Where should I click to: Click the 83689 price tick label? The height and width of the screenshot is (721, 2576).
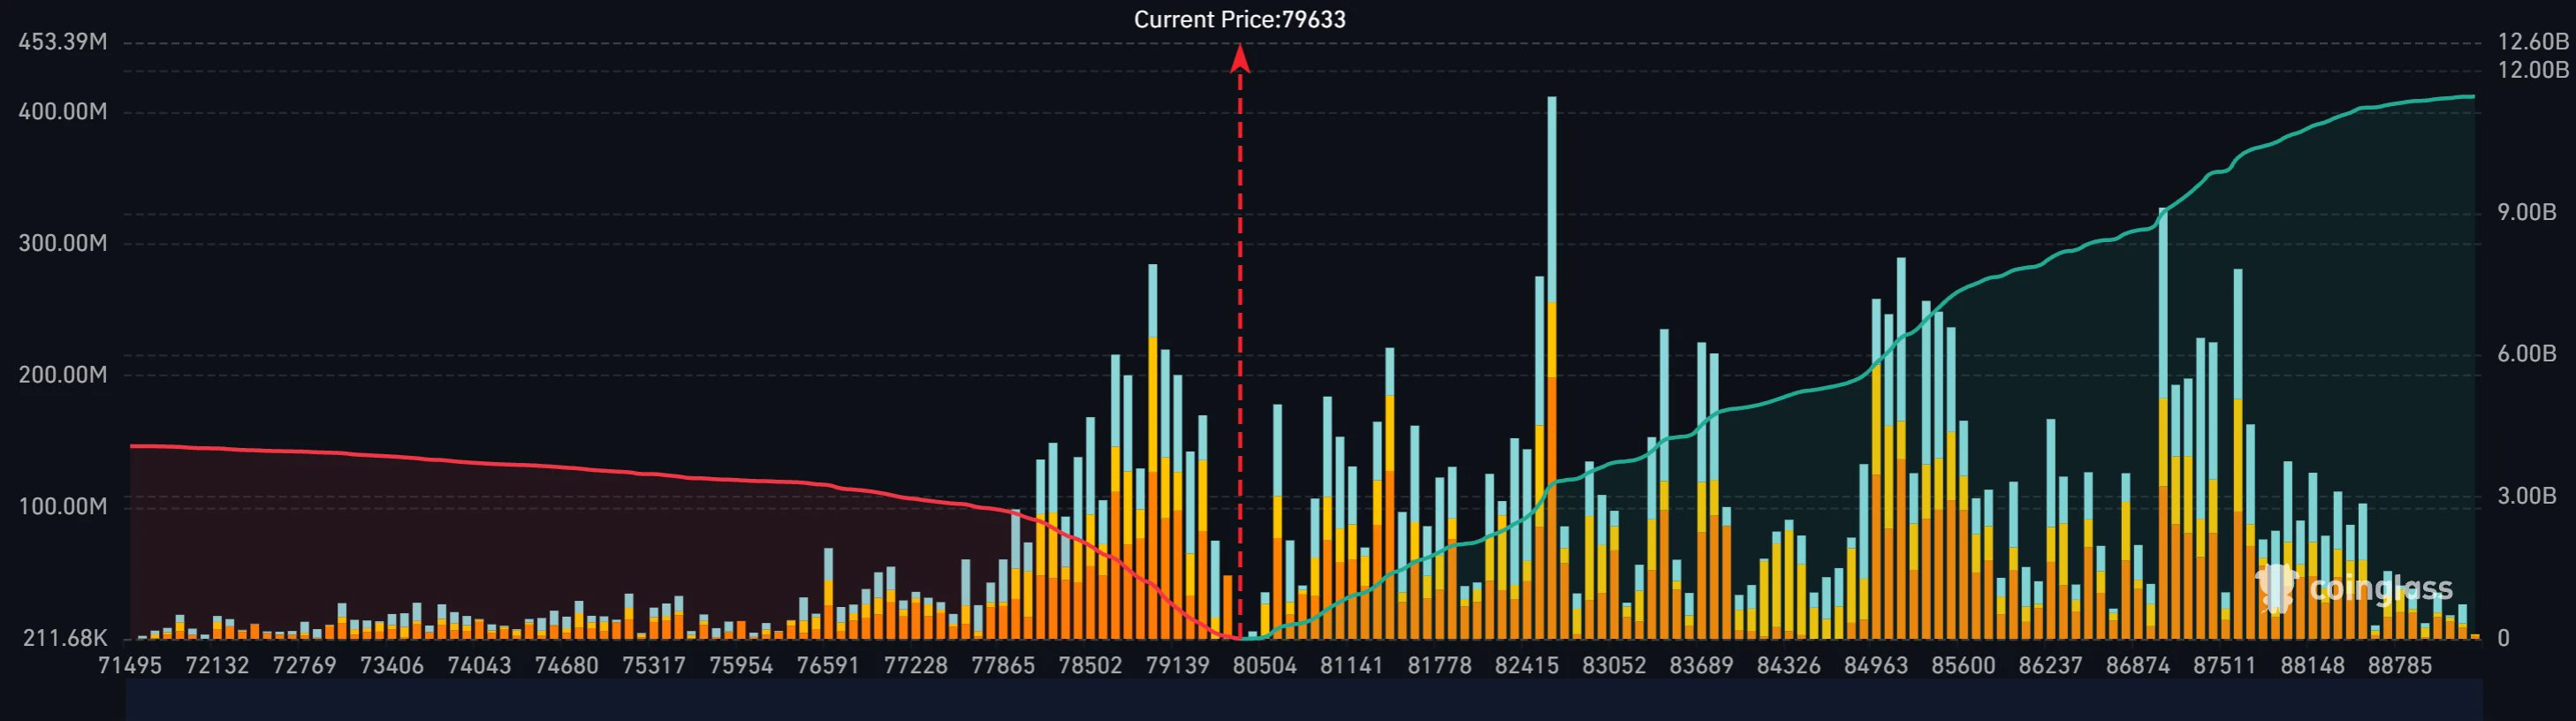pyautogui.click(x=1702, y=666)
